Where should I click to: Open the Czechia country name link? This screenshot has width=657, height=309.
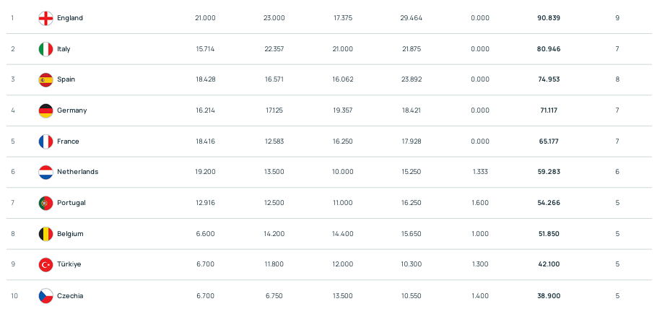(x=70, y=295)
